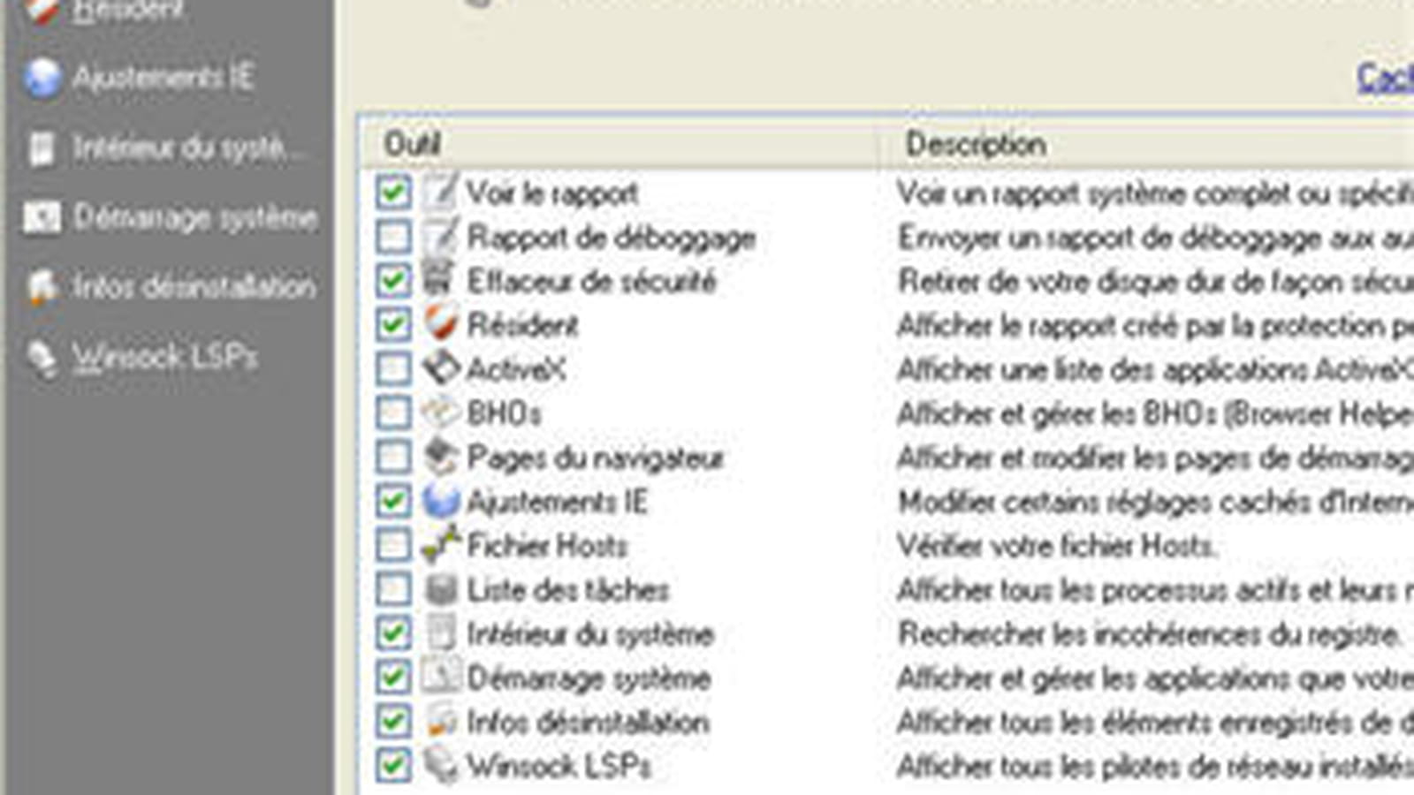Click the Infos désinstallation icon in list

(441, 721)
